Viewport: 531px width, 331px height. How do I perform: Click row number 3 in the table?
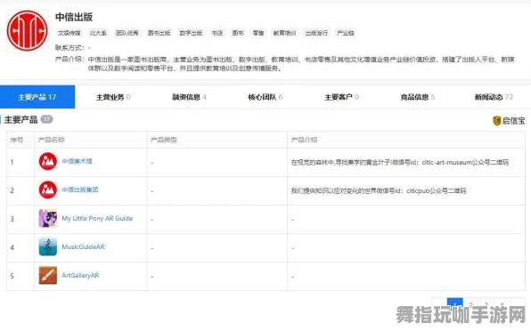click(12, 219)
